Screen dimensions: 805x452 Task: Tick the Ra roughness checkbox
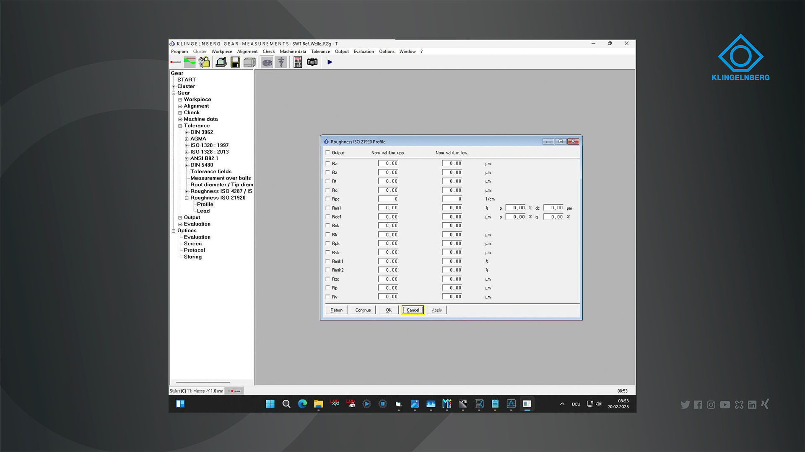tap(328, 164)
